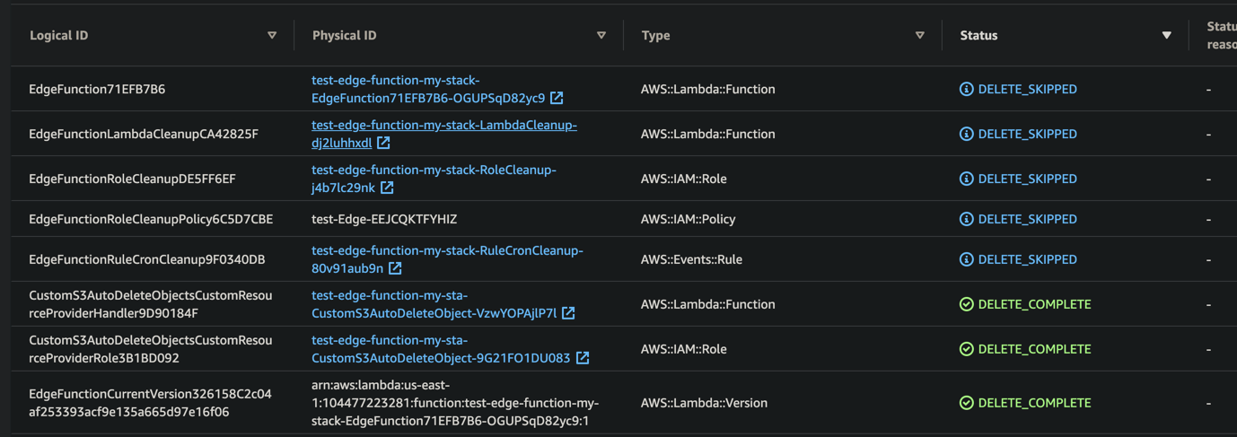Click physical ID test-Edge-EEJCQKTFYHIZ

(384, 219)
